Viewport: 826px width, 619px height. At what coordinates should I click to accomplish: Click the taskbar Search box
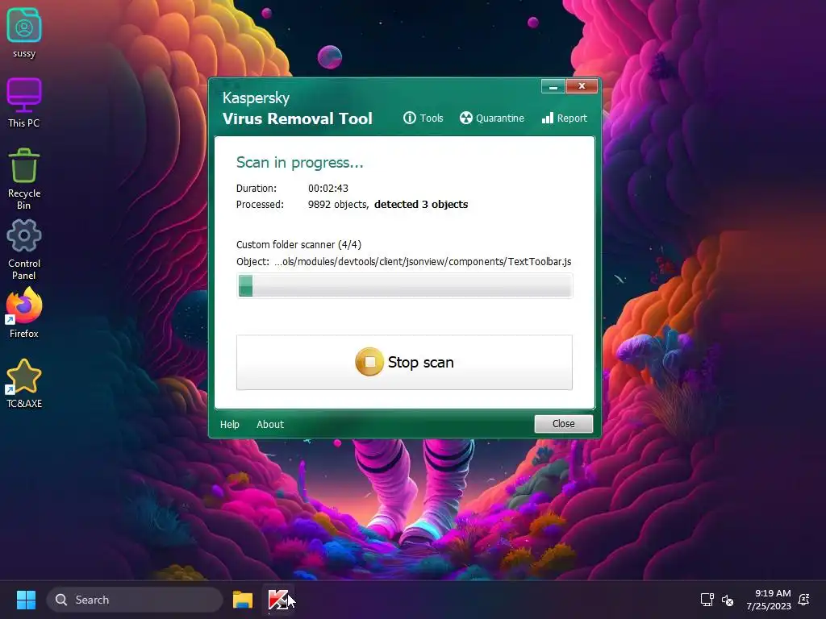(135, 600)
